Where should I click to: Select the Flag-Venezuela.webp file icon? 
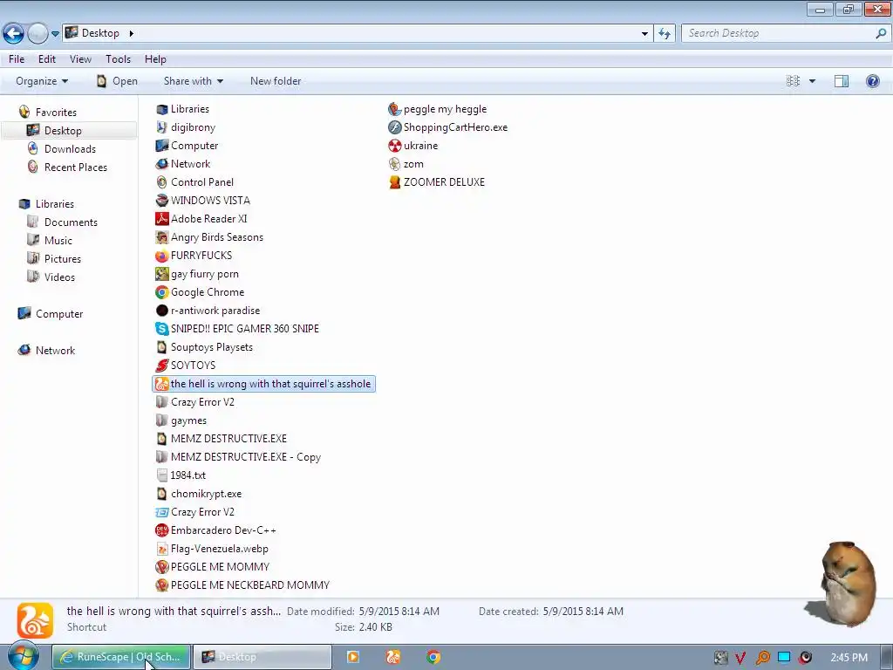161,549
